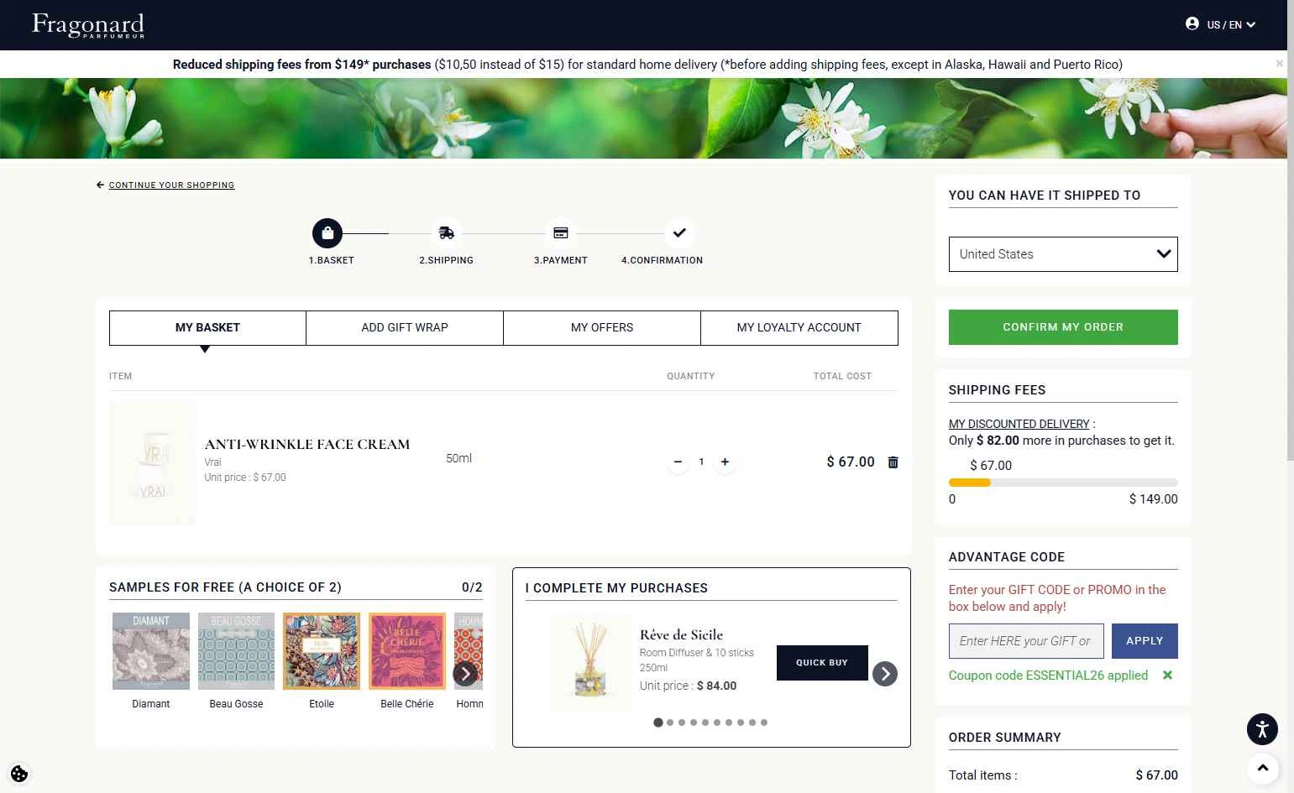
Task: Open the My Discounted Delivery link
Action: [x=1019, y=424]
